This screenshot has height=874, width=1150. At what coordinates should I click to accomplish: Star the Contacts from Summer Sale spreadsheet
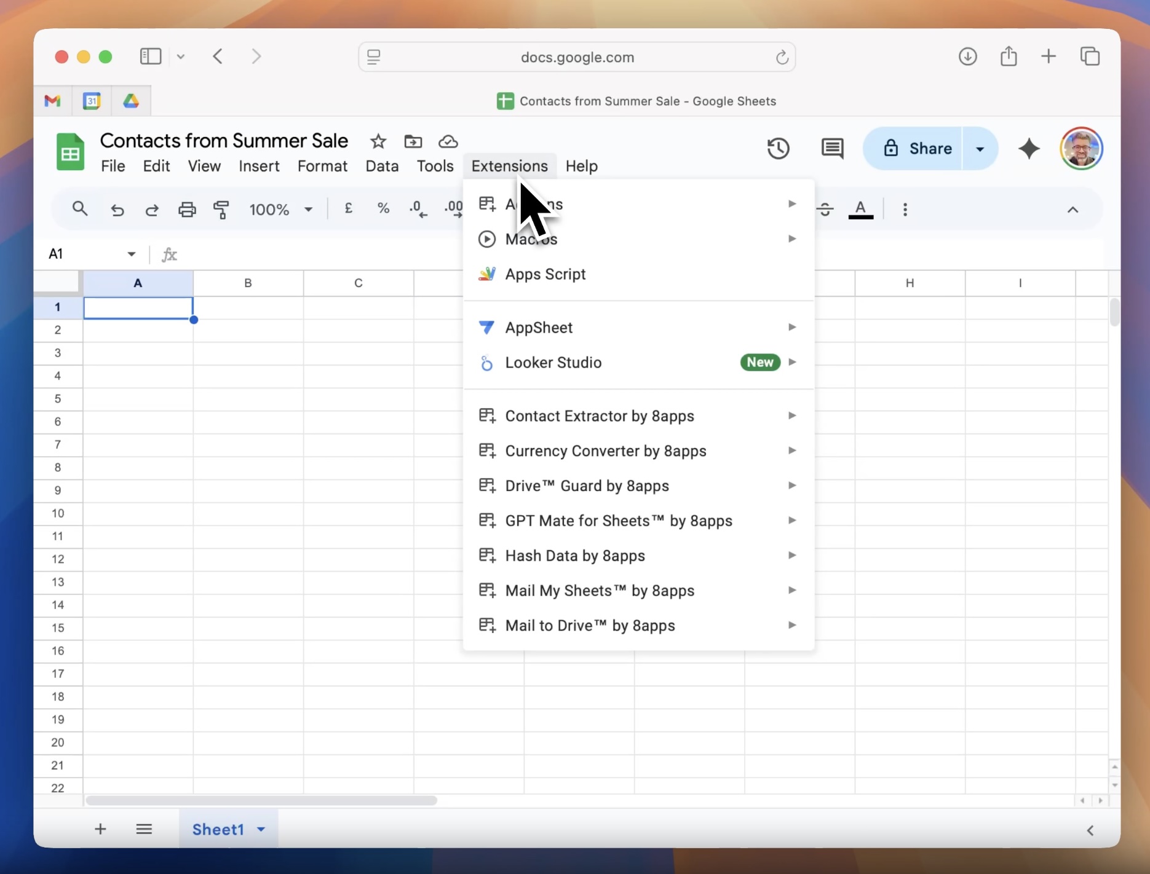click(x=377, y=141)
